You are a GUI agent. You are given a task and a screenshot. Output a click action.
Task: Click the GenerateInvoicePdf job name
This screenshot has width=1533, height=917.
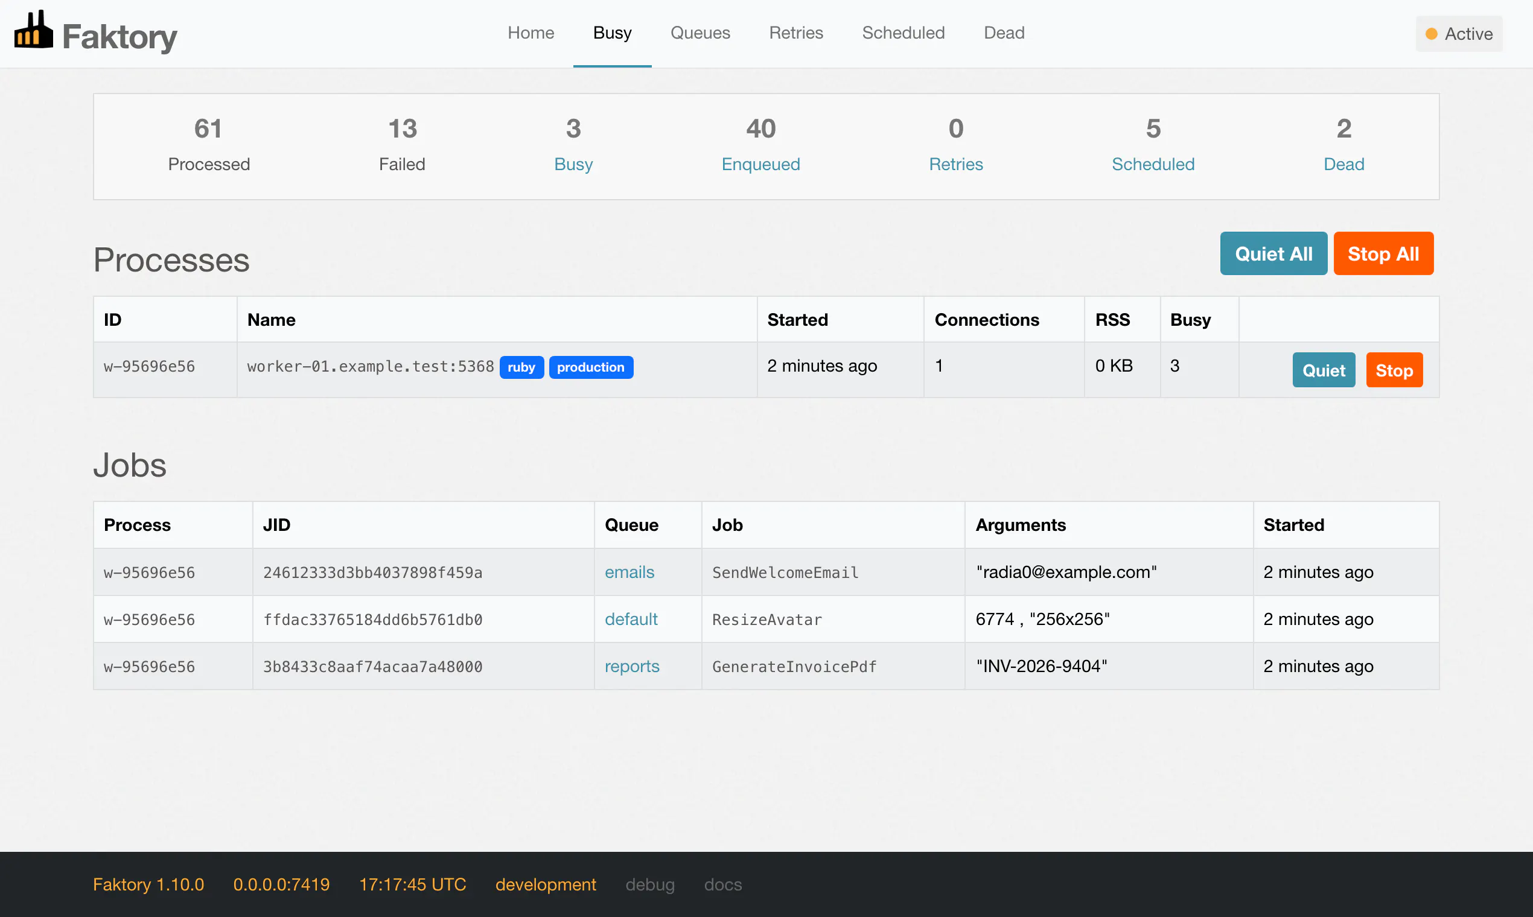[794, 667]
